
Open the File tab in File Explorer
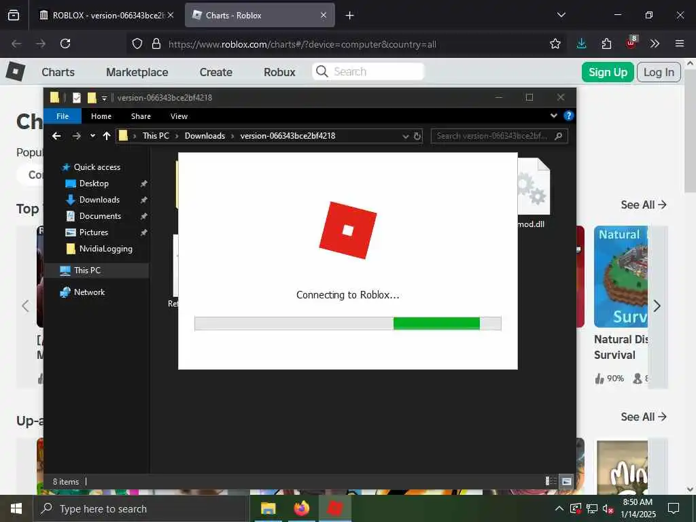tap(63, 116)
